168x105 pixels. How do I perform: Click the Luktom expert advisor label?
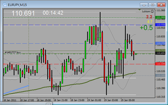[x=146, y=11]
